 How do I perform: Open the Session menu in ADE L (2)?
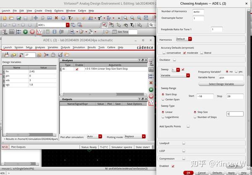coord(19,47)
